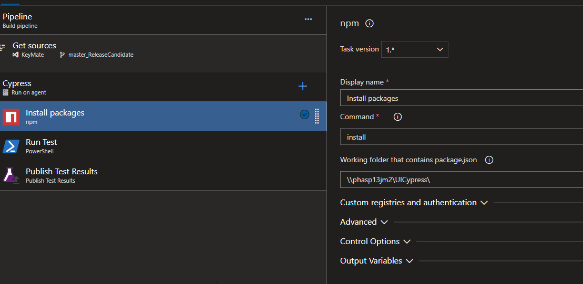
Task: Click info icon beside Working folder label
Action: coord(489,160)
